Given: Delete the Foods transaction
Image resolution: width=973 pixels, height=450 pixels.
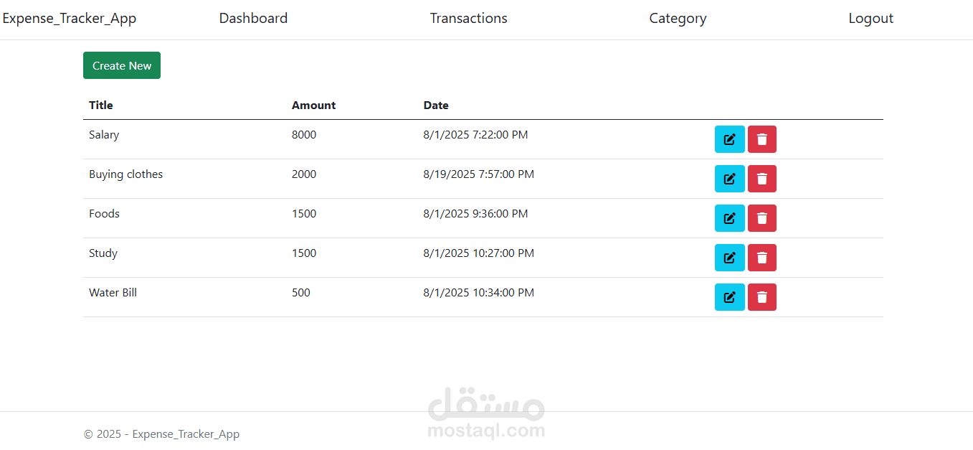Looking at the screenshot, I should click(761, 218).
